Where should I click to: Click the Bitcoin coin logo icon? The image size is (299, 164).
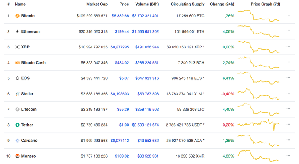[17, 16]
